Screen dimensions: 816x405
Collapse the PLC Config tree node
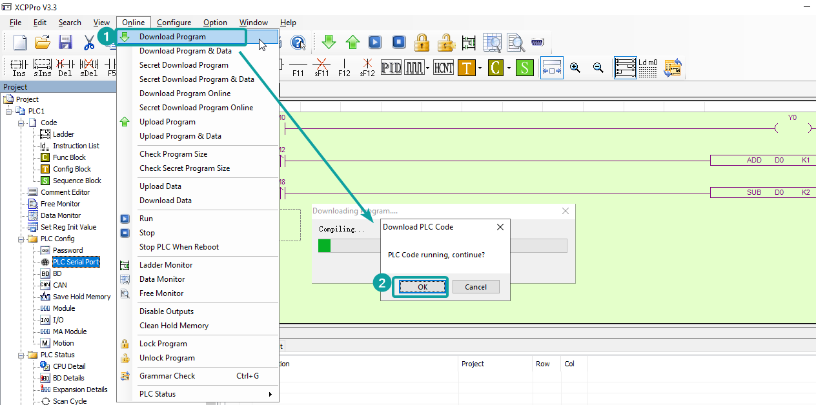coord(21,239)
